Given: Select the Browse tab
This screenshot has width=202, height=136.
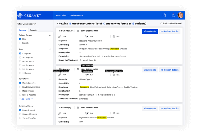Looking at the screenshot, I should 22,30.
